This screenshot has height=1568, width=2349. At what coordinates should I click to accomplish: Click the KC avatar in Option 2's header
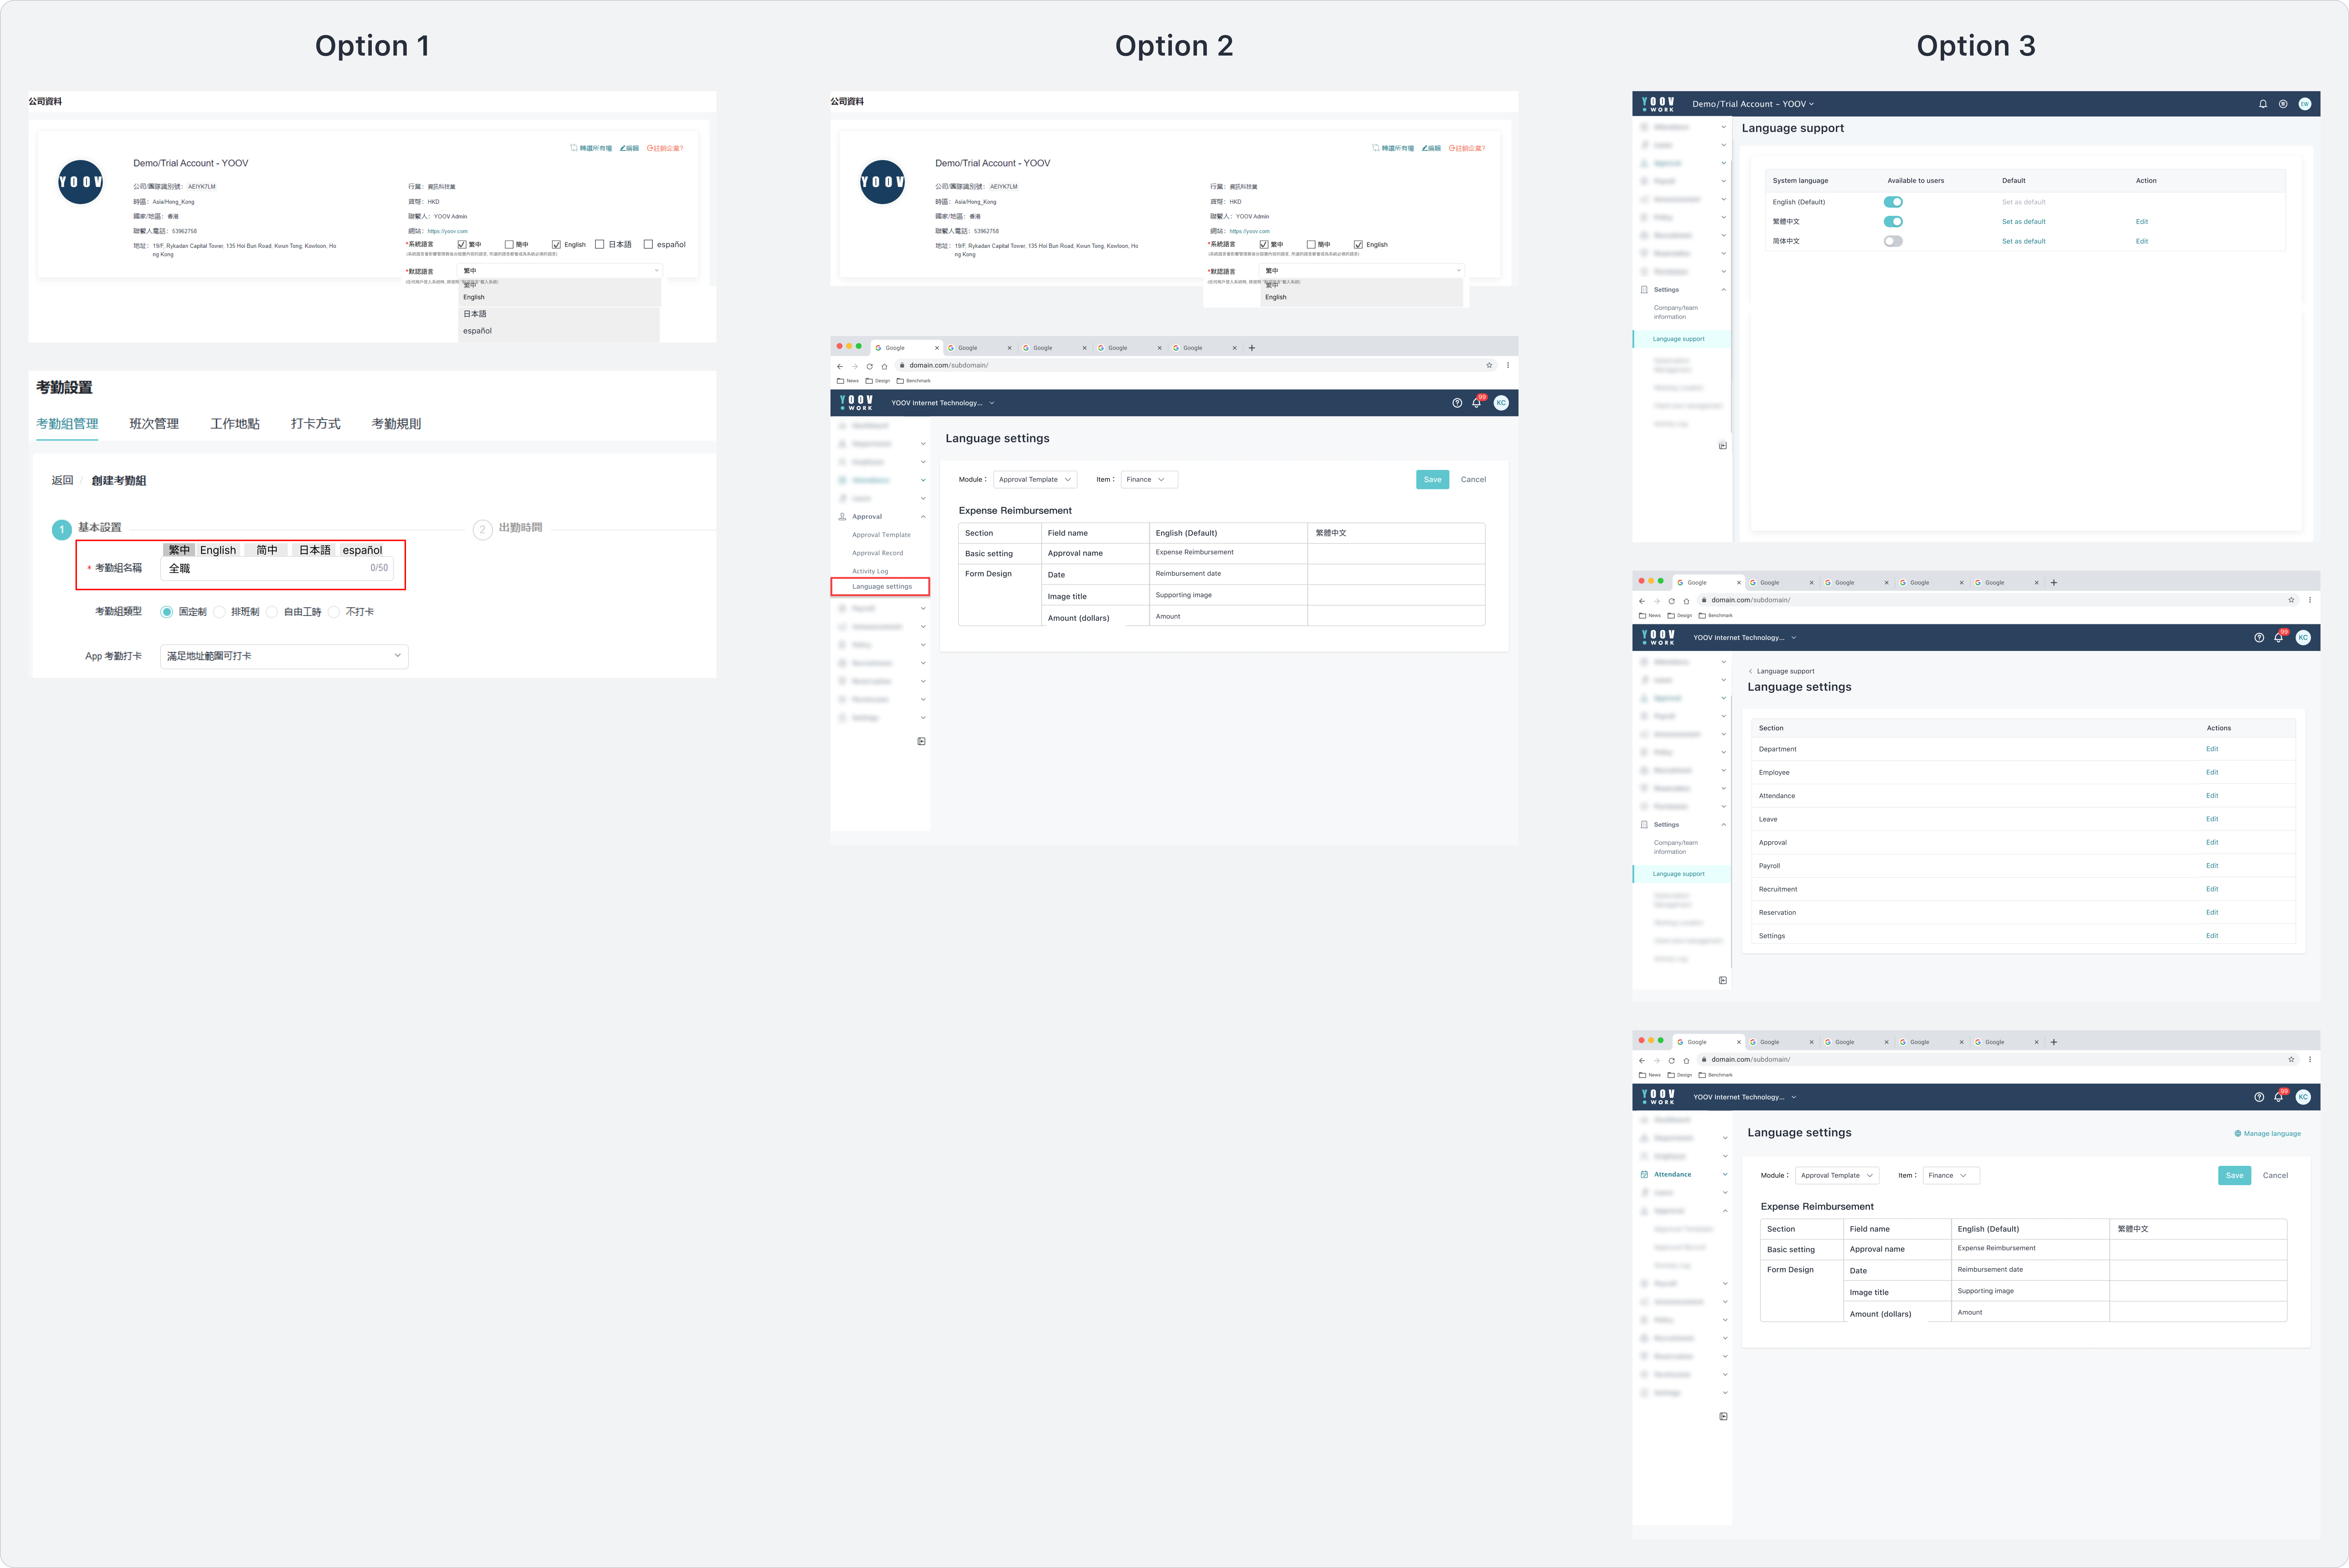tap(1501, 403)
